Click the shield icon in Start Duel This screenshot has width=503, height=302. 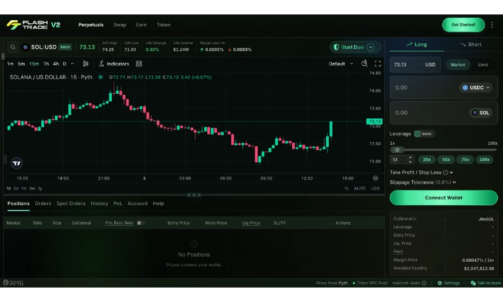click(336, 47)
